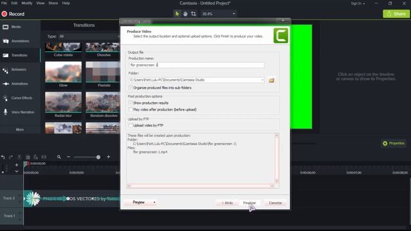This screenshot has width=411, height=231.
Task: Enable Upload video by FTP
Action: [130, 126]
